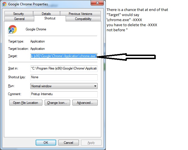Expand the Run dropdown arrow
Screen dimensions: 188x150
95,86
